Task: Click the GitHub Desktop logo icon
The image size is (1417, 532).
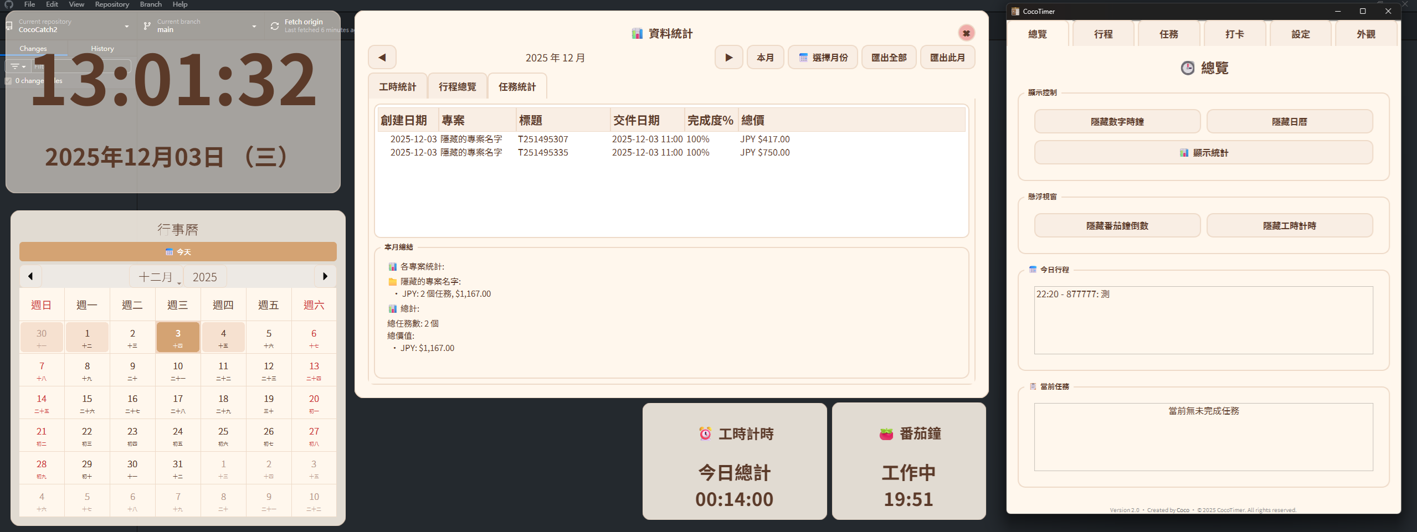Action: point(9,4)
